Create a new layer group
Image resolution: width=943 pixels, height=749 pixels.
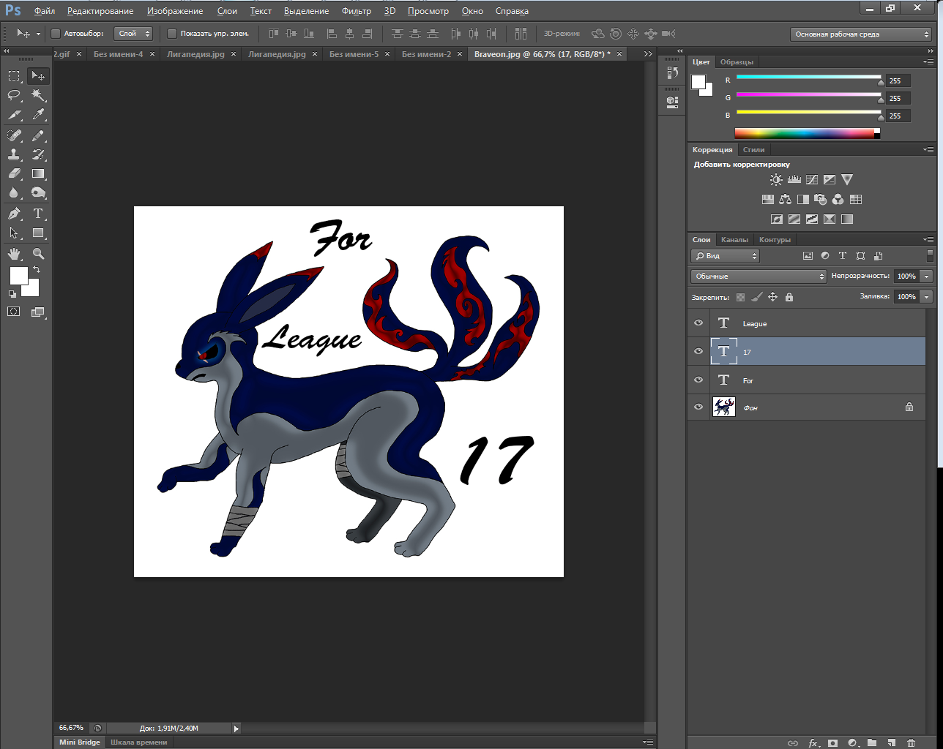point(872,743)
